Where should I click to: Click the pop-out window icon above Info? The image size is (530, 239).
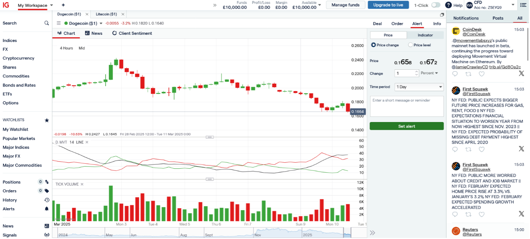442,15
